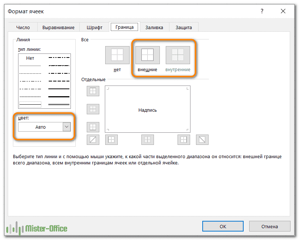The image size is (299, 240).
Task: Click the "Отмена" button
Action: coord(269,226)
